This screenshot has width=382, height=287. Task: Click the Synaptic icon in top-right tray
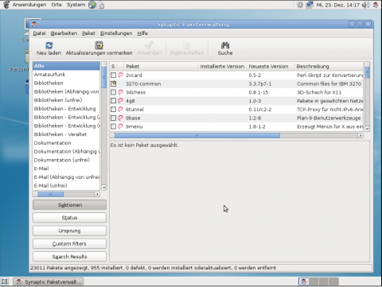point(376,5)
